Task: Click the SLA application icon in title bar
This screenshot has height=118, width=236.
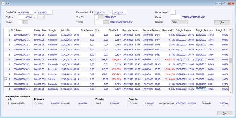Action: 3,3
